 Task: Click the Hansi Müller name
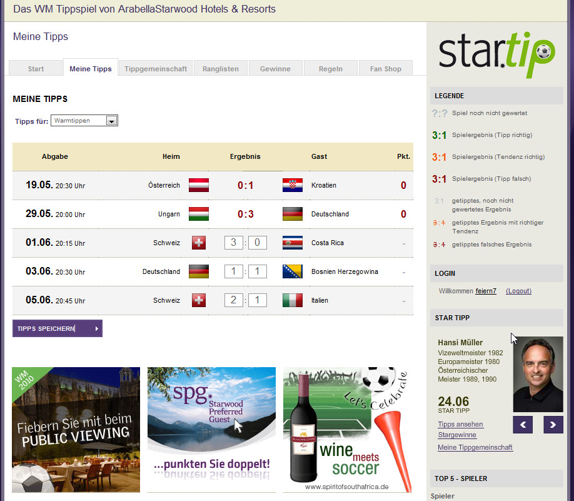[460, 342]
